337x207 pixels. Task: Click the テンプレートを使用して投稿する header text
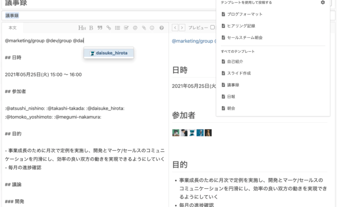click(x=246, y=3)
